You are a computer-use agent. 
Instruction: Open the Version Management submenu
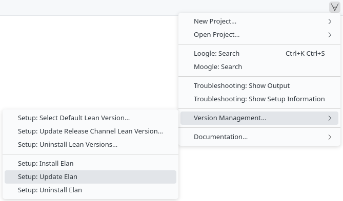coord(259,118)
